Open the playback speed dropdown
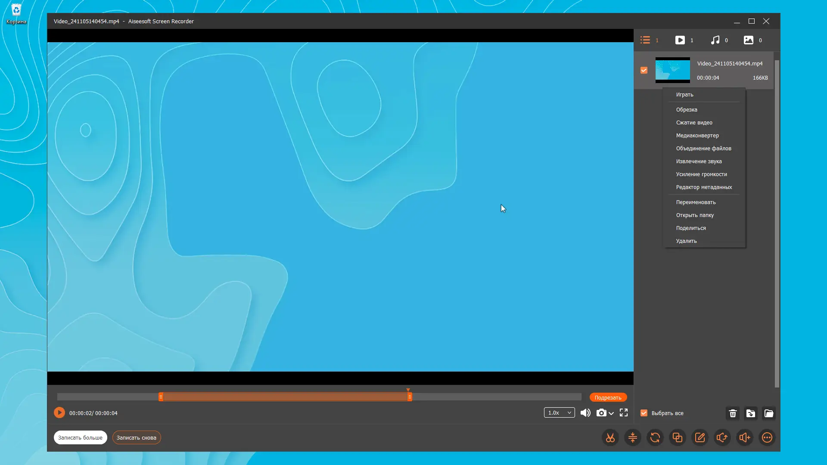 tap(559, 412)
